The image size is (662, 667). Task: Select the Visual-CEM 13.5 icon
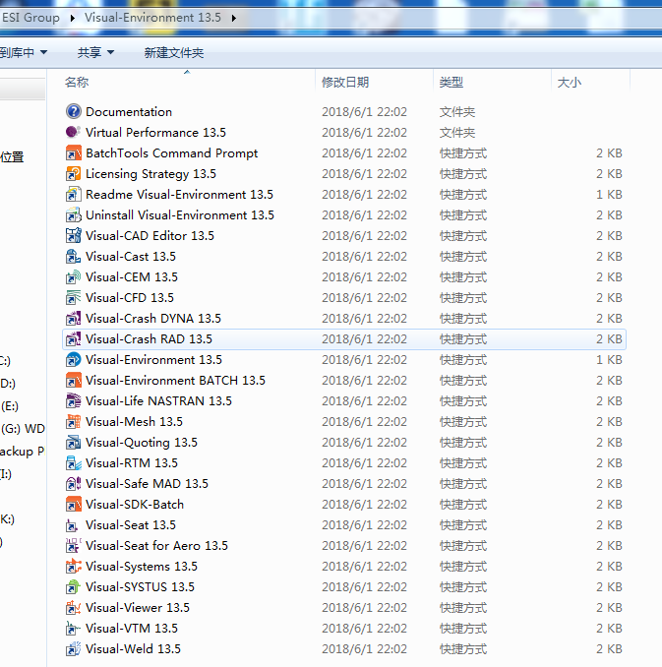[73, 276]
